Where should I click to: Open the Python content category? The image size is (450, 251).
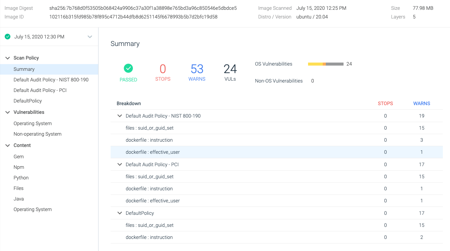click(x=21, y=178)
